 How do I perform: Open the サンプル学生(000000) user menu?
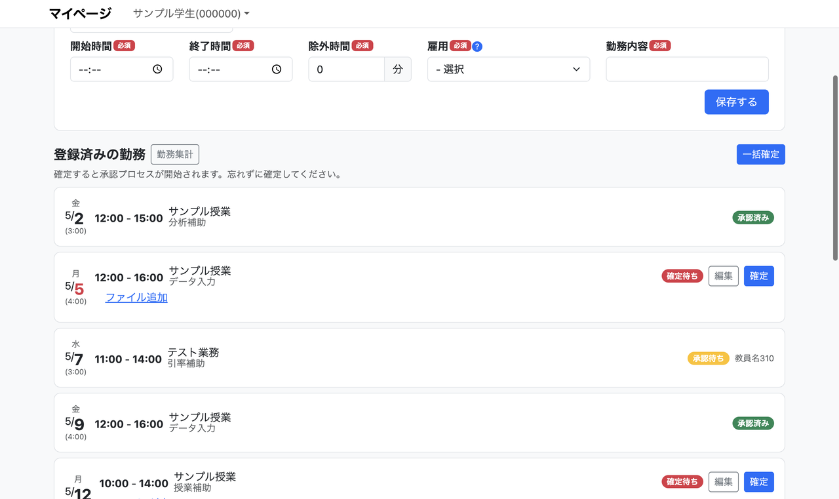click(x=191, y=13)
